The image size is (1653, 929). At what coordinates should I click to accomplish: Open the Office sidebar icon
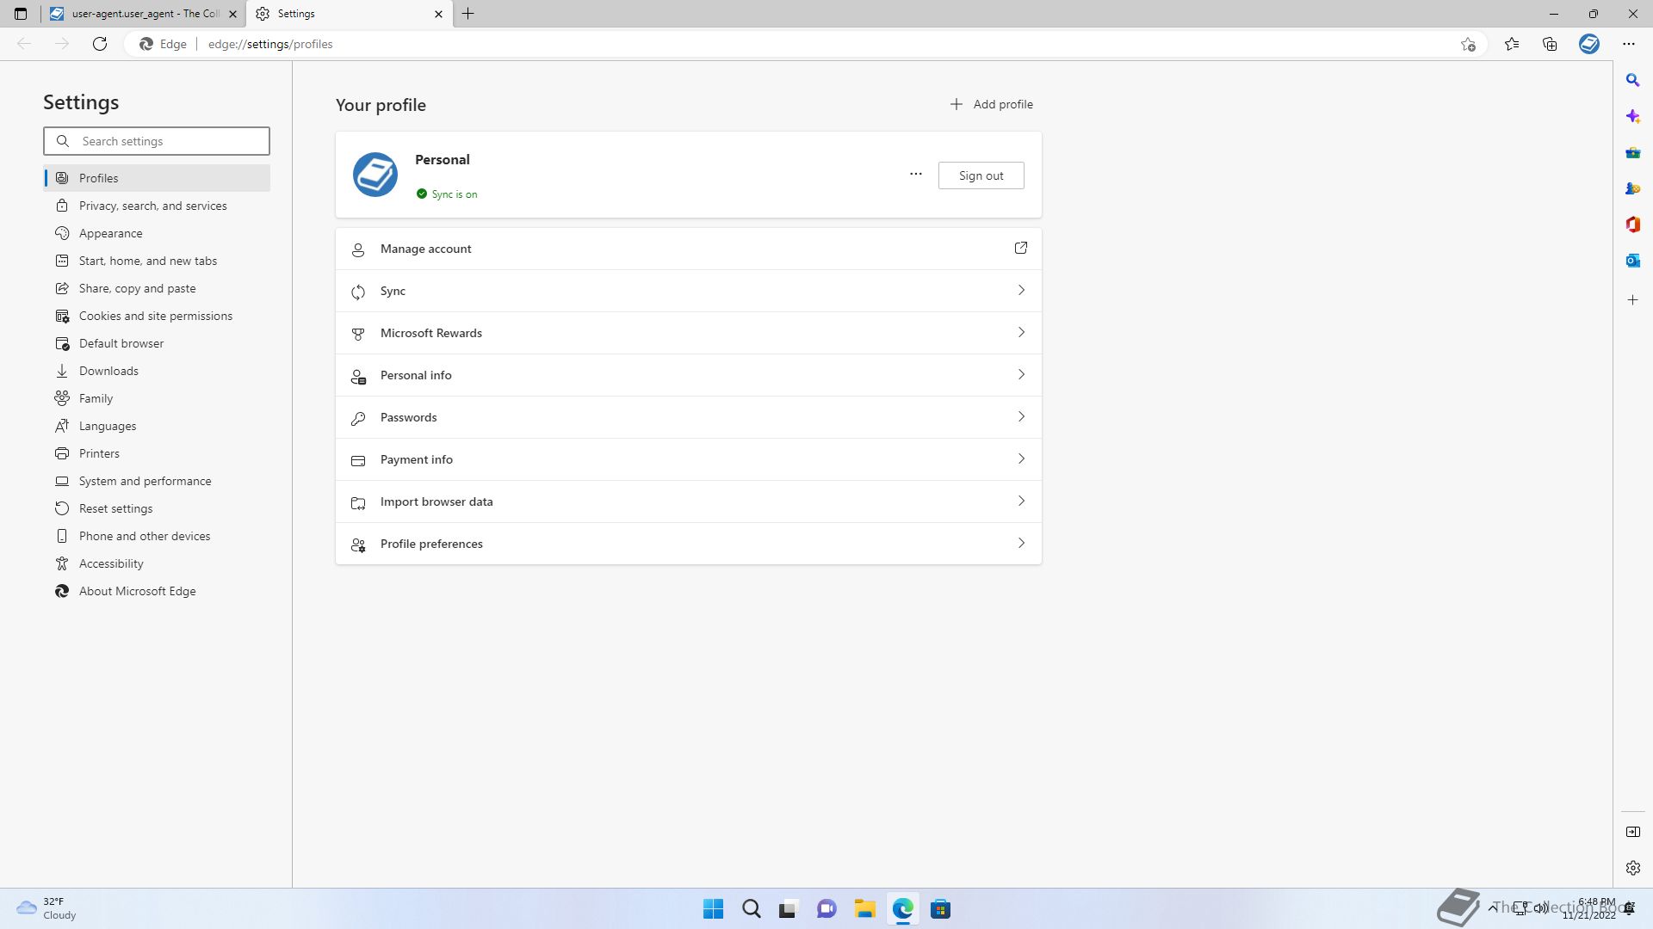coord(1632,225)
